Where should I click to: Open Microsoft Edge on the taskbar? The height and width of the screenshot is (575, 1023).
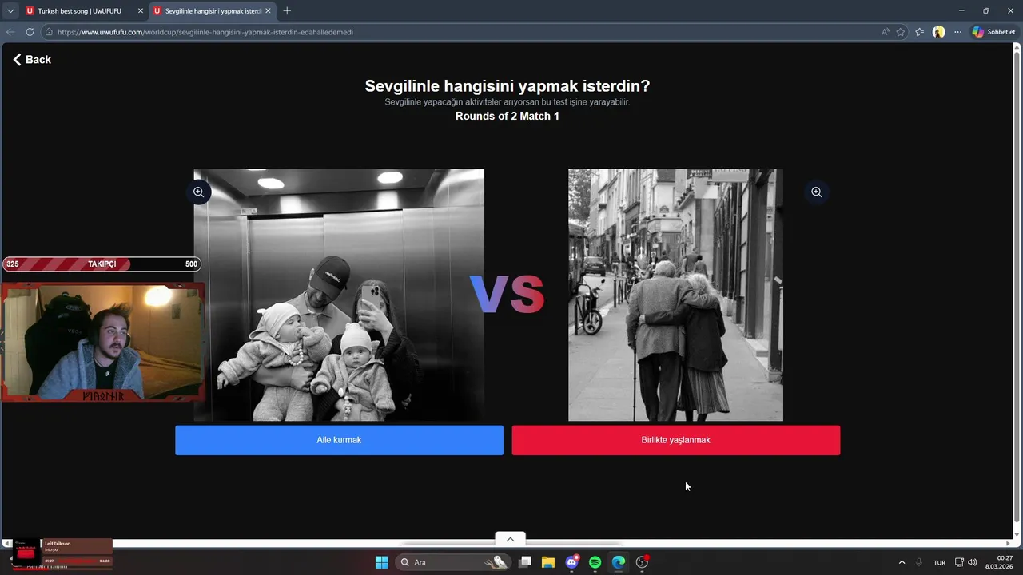point(619,562)
